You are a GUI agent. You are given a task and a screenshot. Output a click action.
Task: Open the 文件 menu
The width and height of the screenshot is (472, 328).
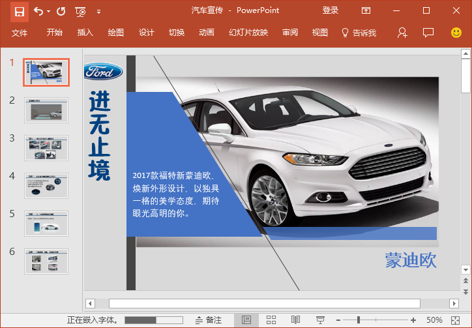(x=20, y=33)
